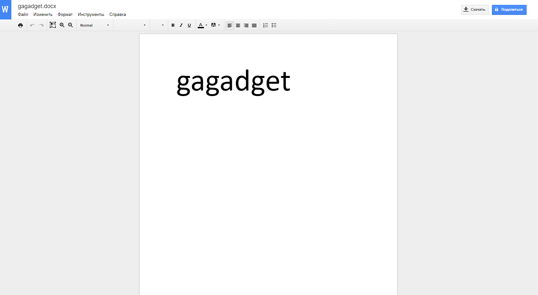538x295 pixels.
Task: Click the gagadget text in the document
Action: click(x=233, y=82)
